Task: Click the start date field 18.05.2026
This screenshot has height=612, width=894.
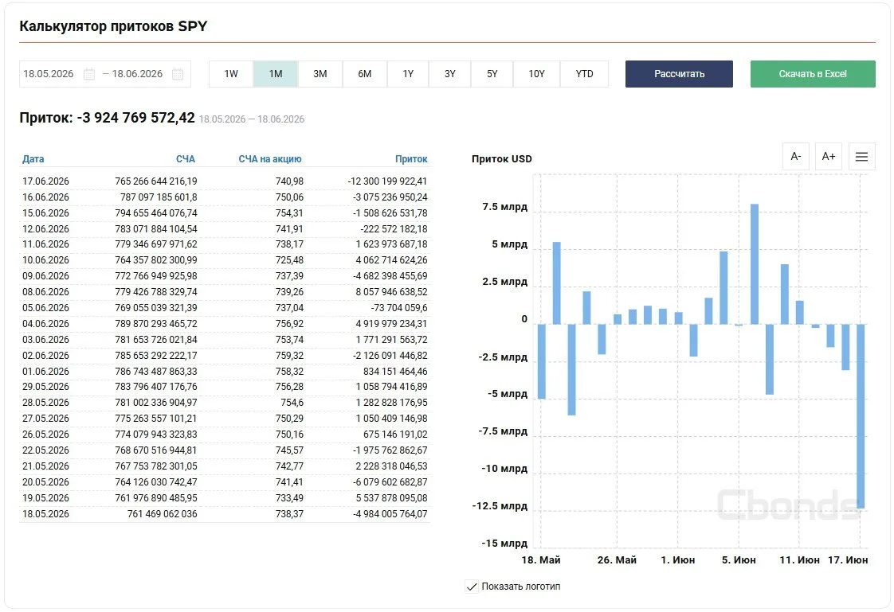Action: coord(49,74)
